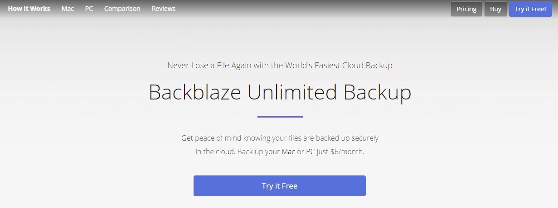Screen dimensions: 558x208
Task: Click the header's blue Try it Free! button
Action: click(530, 9)
